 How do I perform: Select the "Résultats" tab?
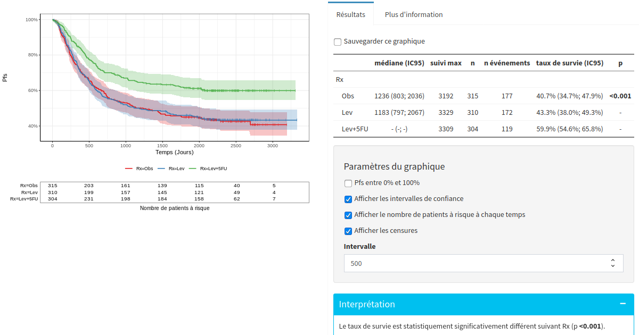point(351,14)
